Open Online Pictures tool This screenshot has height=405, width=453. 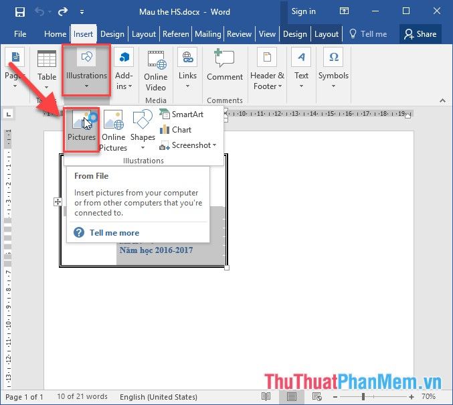pos(113,131)
